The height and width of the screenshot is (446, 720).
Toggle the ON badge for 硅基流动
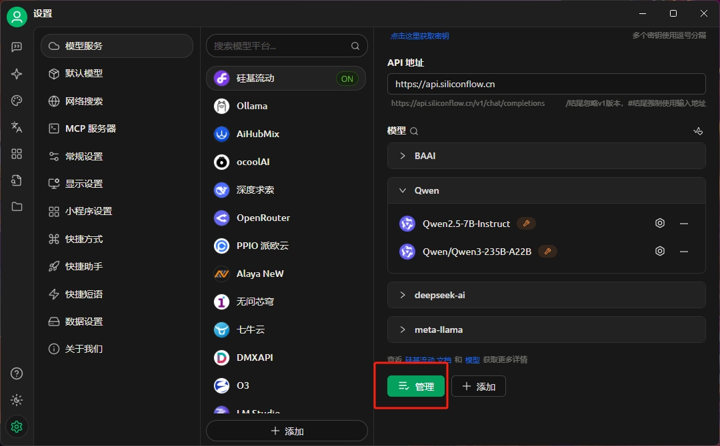click(347, 79)
